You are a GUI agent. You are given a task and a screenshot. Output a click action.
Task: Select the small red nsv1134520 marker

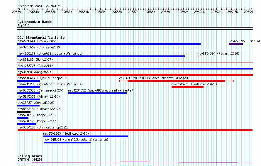point(199,56)
